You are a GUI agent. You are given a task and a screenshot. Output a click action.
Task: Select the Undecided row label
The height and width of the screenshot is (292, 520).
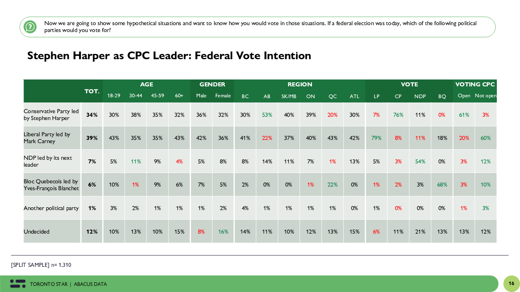click(37, 232)
